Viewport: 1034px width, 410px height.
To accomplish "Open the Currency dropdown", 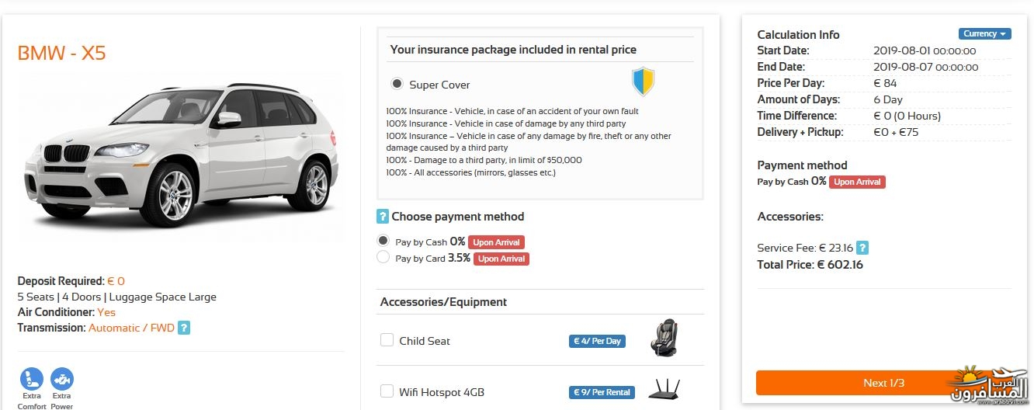I will click(984, 33).
